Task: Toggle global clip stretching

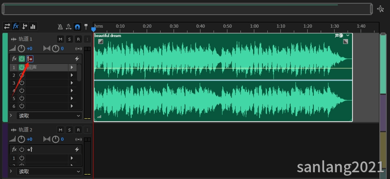Action: point(68,26)
